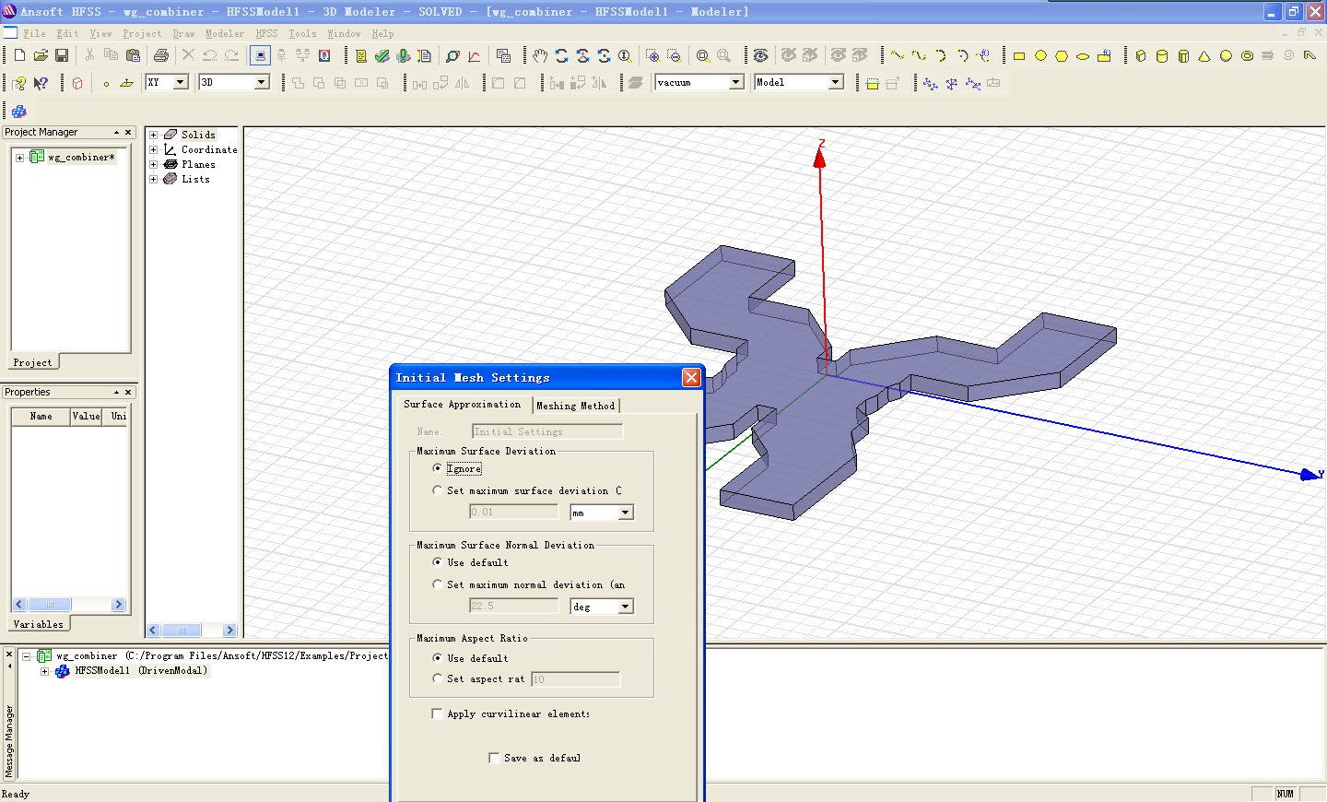Select Set aspect ratio radio button
Viewport: 1327px width, 802px height.
[438, 678]
